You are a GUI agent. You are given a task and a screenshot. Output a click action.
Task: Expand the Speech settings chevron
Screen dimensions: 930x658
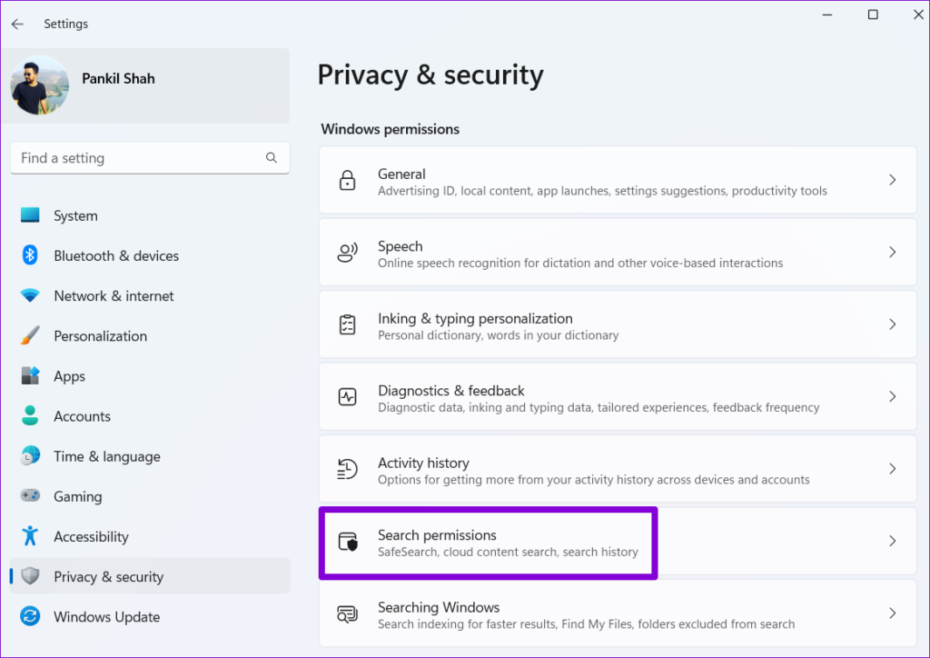click(891, 253)
